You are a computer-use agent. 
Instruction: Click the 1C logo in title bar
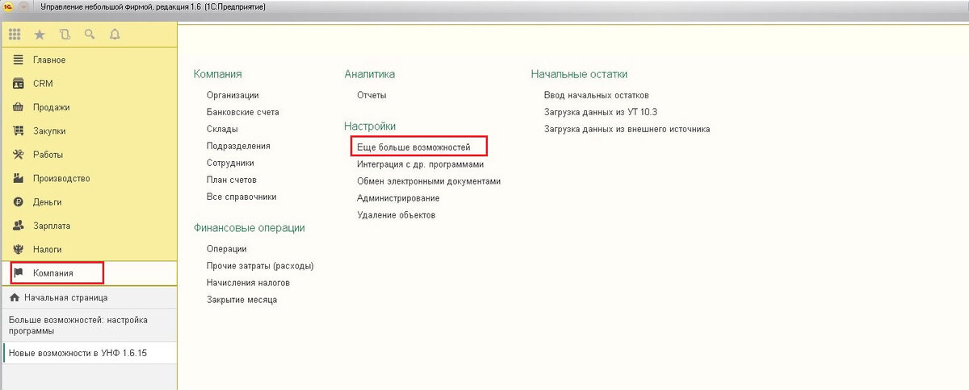[6, 6]
